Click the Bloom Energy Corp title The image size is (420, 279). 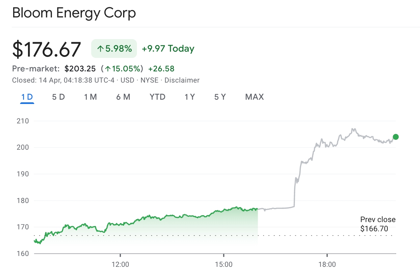point(74,13)
